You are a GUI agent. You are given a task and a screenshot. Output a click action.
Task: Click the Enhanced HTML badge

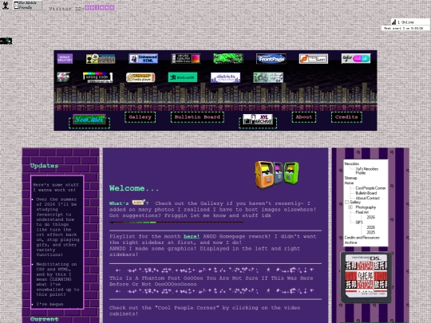143,58
